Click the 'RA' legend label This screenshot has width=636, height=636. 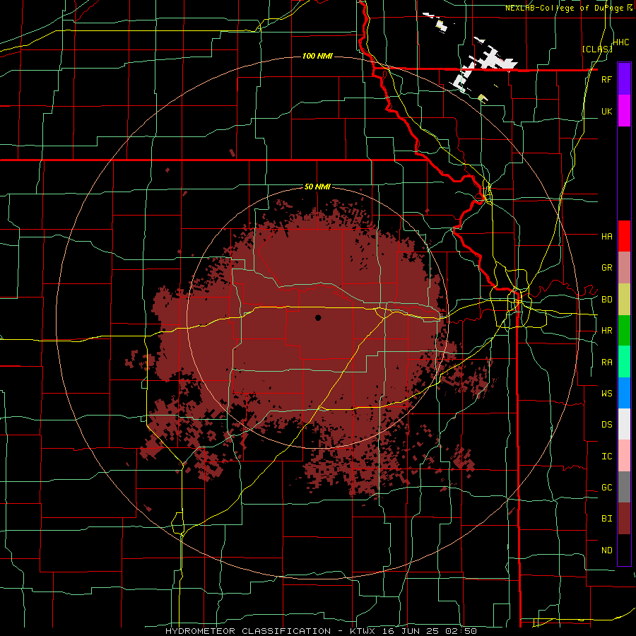click(606, 363)
